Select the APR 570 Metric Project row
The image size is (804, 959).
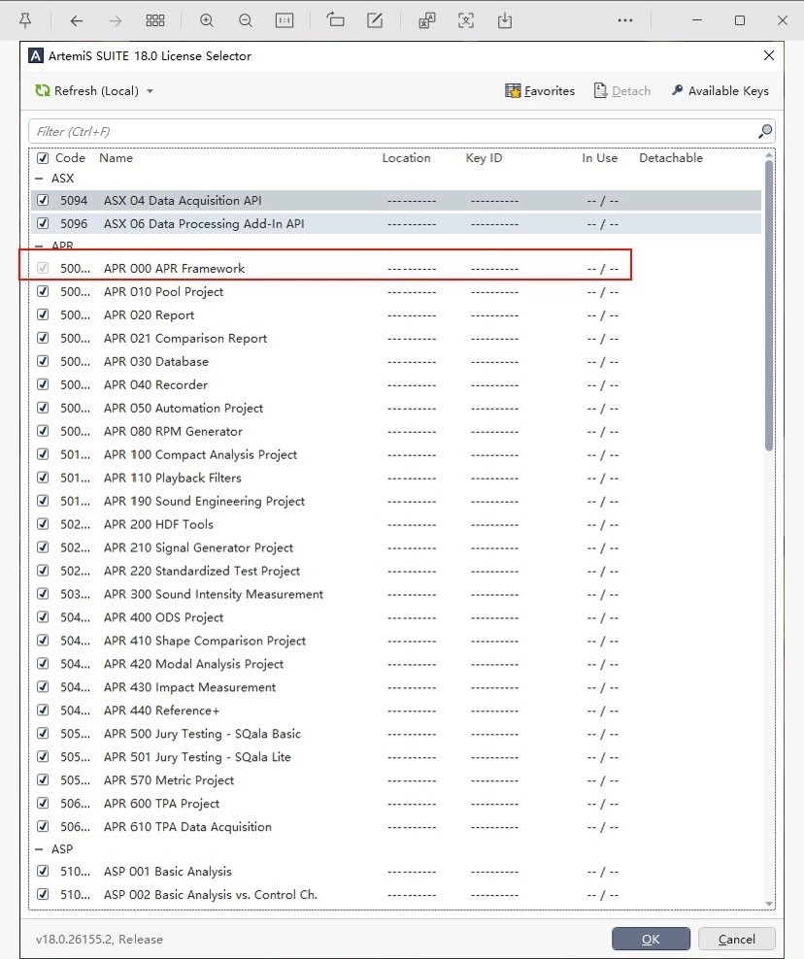point(396,779)
